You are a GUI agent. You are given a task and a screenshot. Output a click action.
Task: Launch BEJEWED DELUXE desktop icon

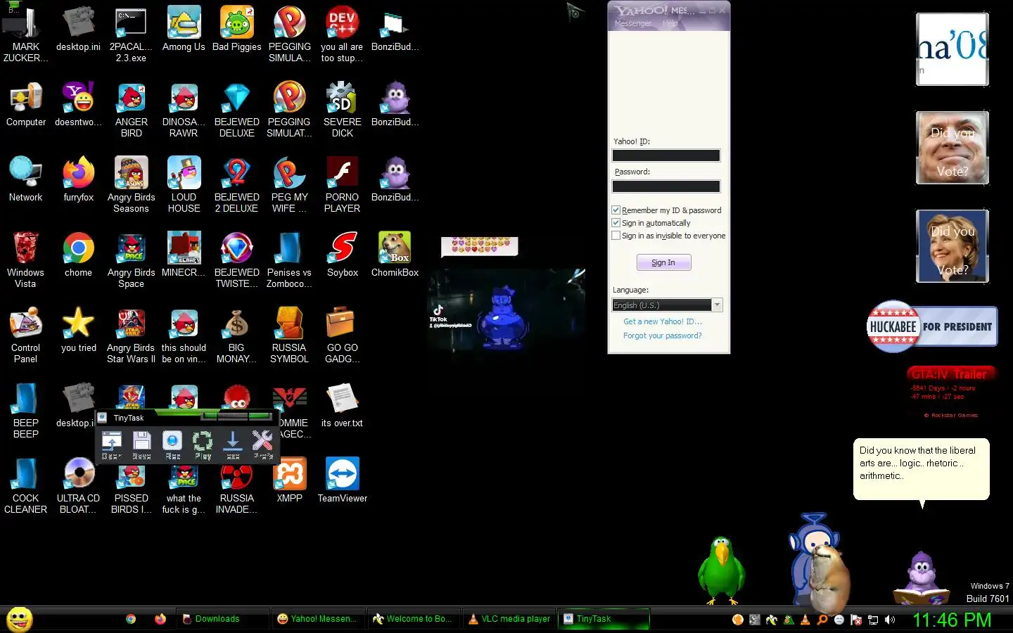click(x=236, y=110)
